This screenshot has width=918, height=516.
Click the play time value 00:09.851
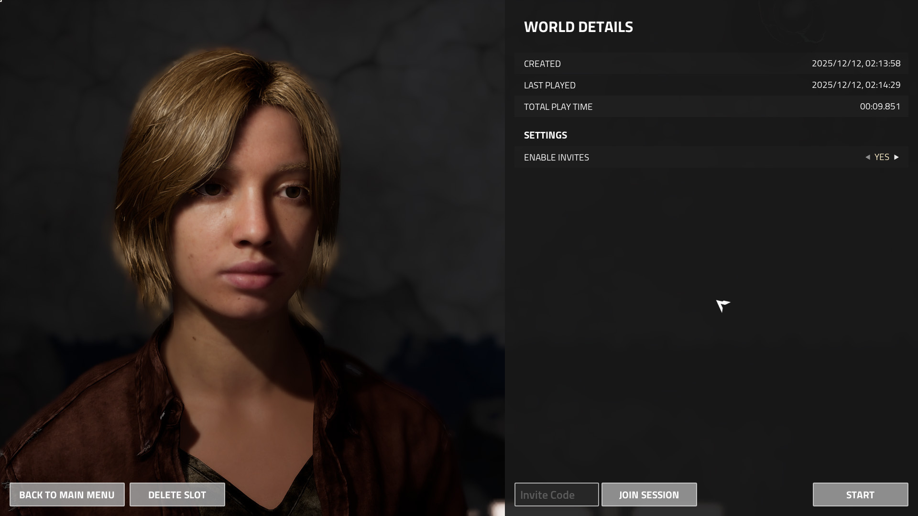coord(880,107)
